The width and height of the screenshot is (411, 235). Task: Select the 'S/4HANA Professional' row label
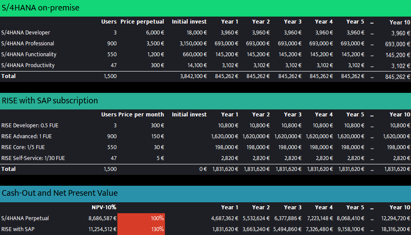(x=27, y=44)
